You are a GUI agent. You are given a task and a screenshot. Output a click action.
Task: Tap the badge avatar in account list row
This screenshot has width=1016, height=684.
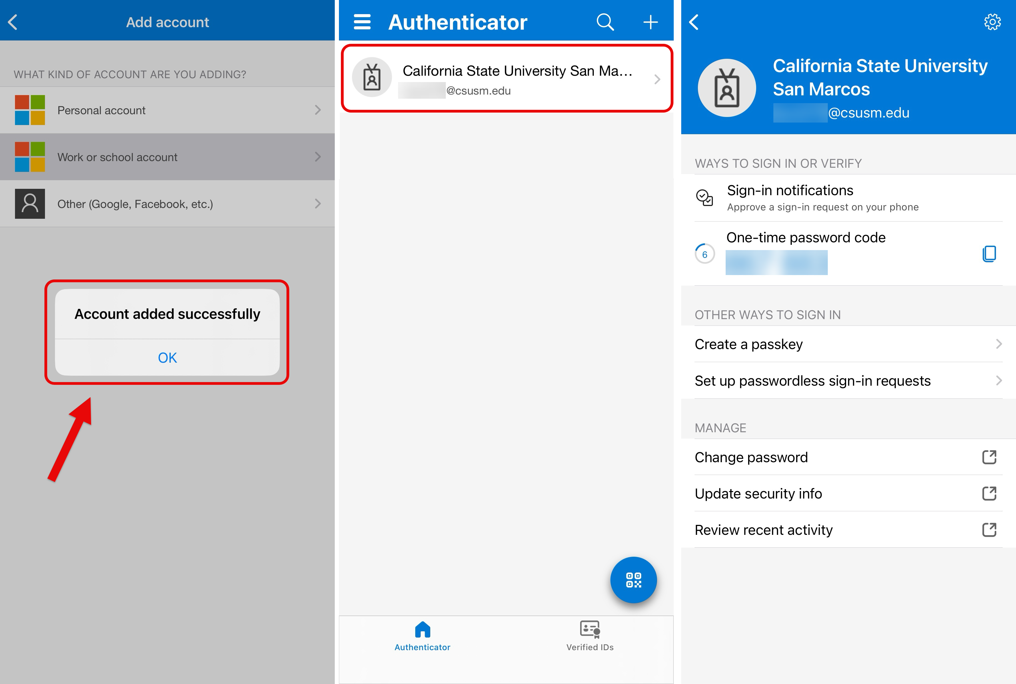point(372,77)
